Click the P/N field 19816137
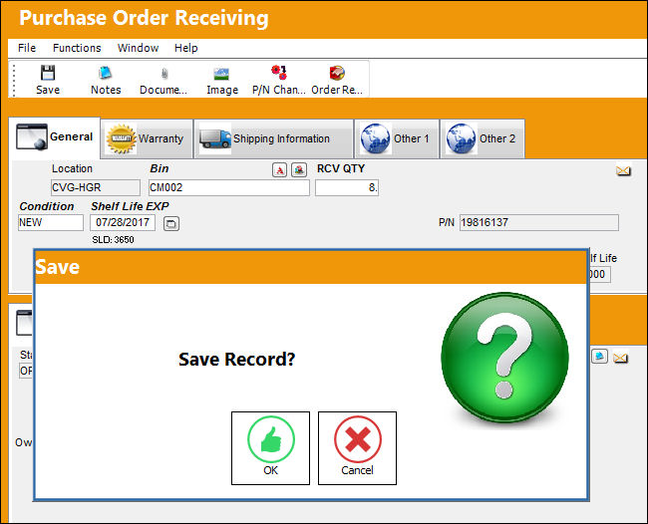Screen dimensions: 648x524 [x=539, y=222]
